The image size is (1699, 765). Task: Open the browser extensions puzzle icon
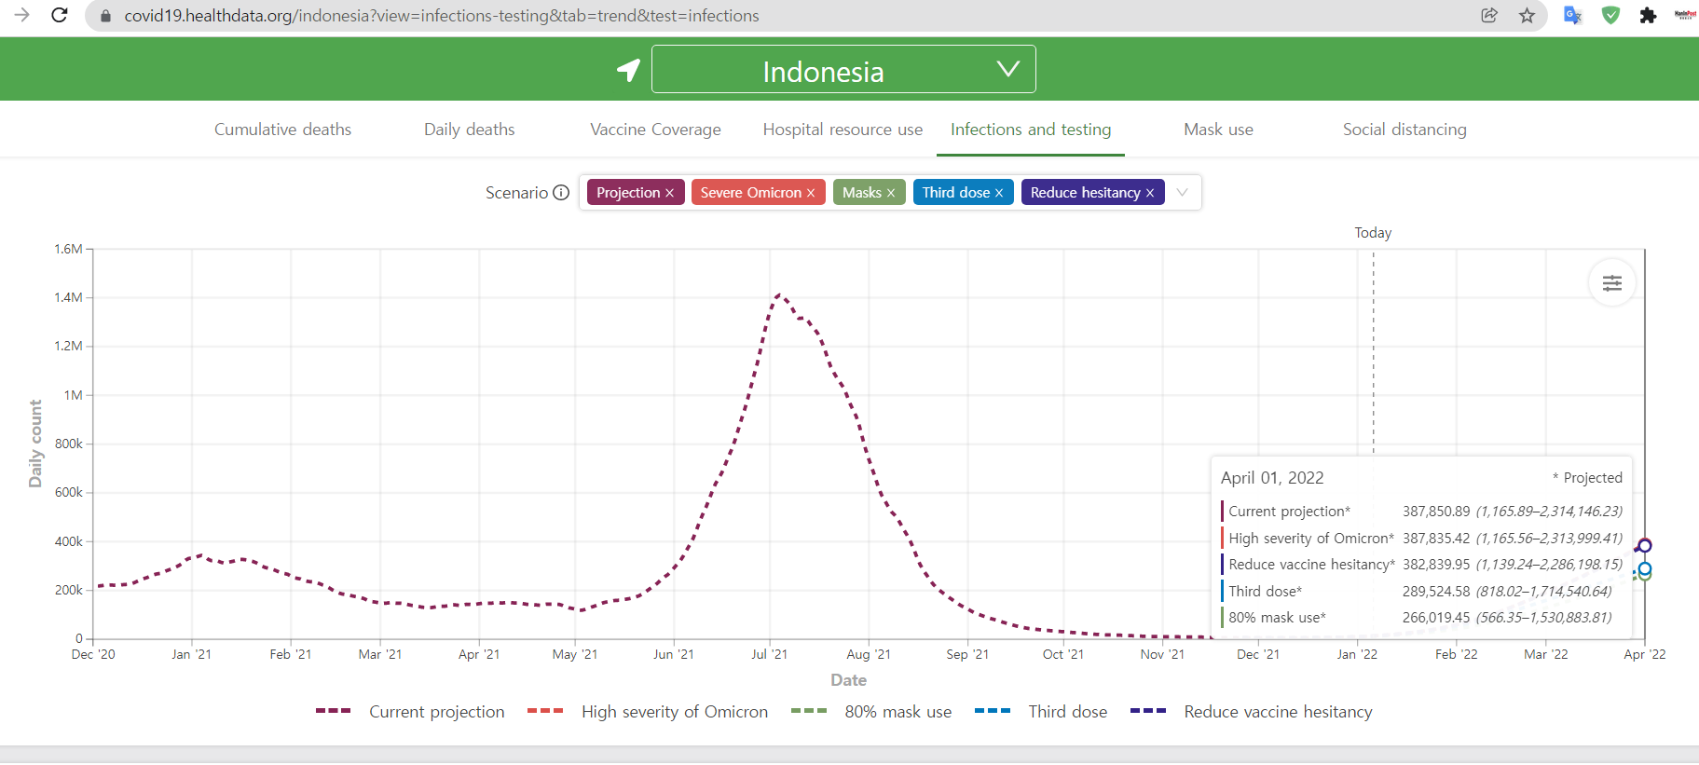[1648, 15]
